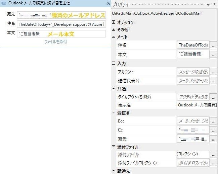Pin the properties panel
Screen dimensions: 218x174
[214, 5]
